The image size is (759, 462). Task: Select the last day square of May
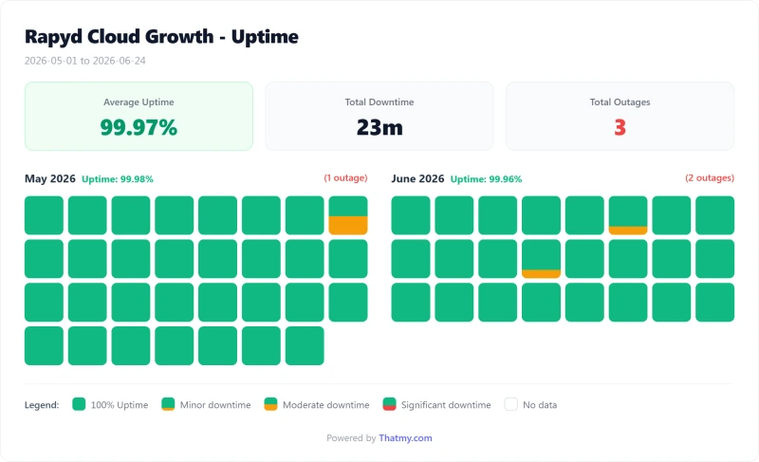click(x=305, y=346)
